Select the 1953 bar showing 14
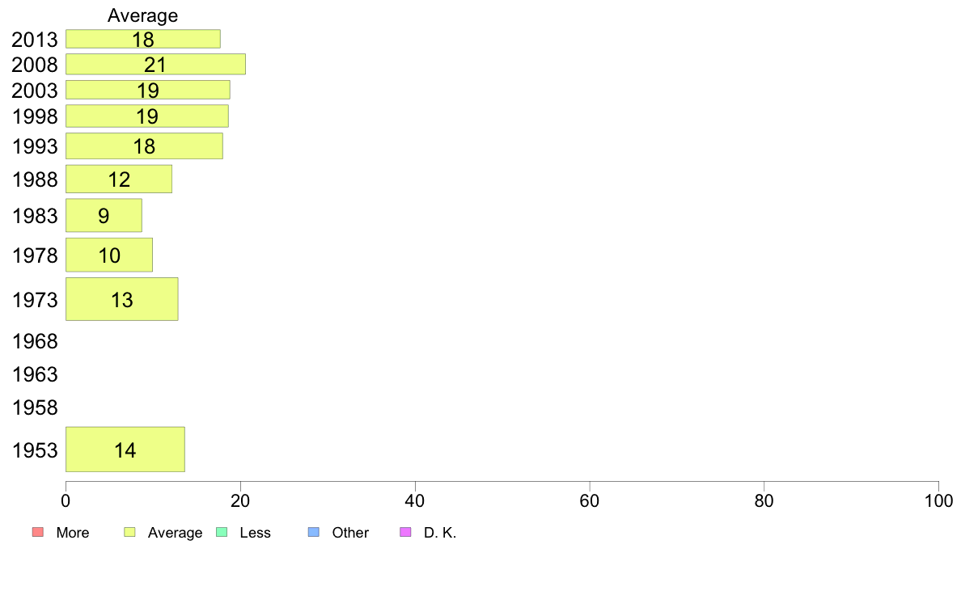The image size is (961, 595). pos(125,449)
